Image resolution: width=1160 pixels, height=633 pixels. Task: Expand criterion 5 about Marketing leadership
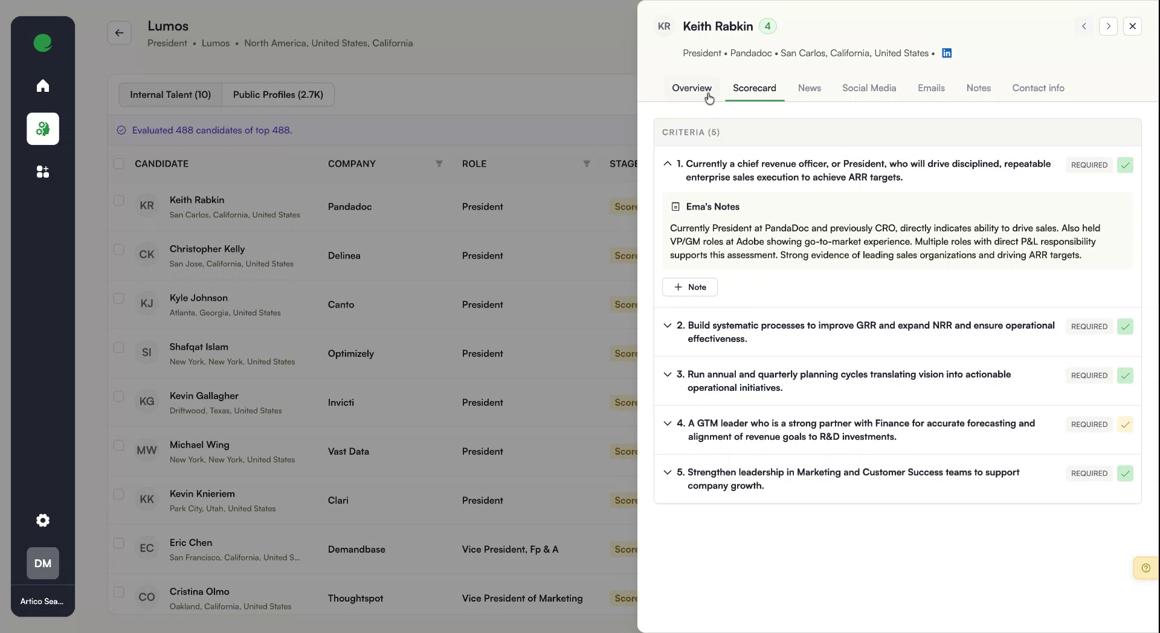point(668,473)
